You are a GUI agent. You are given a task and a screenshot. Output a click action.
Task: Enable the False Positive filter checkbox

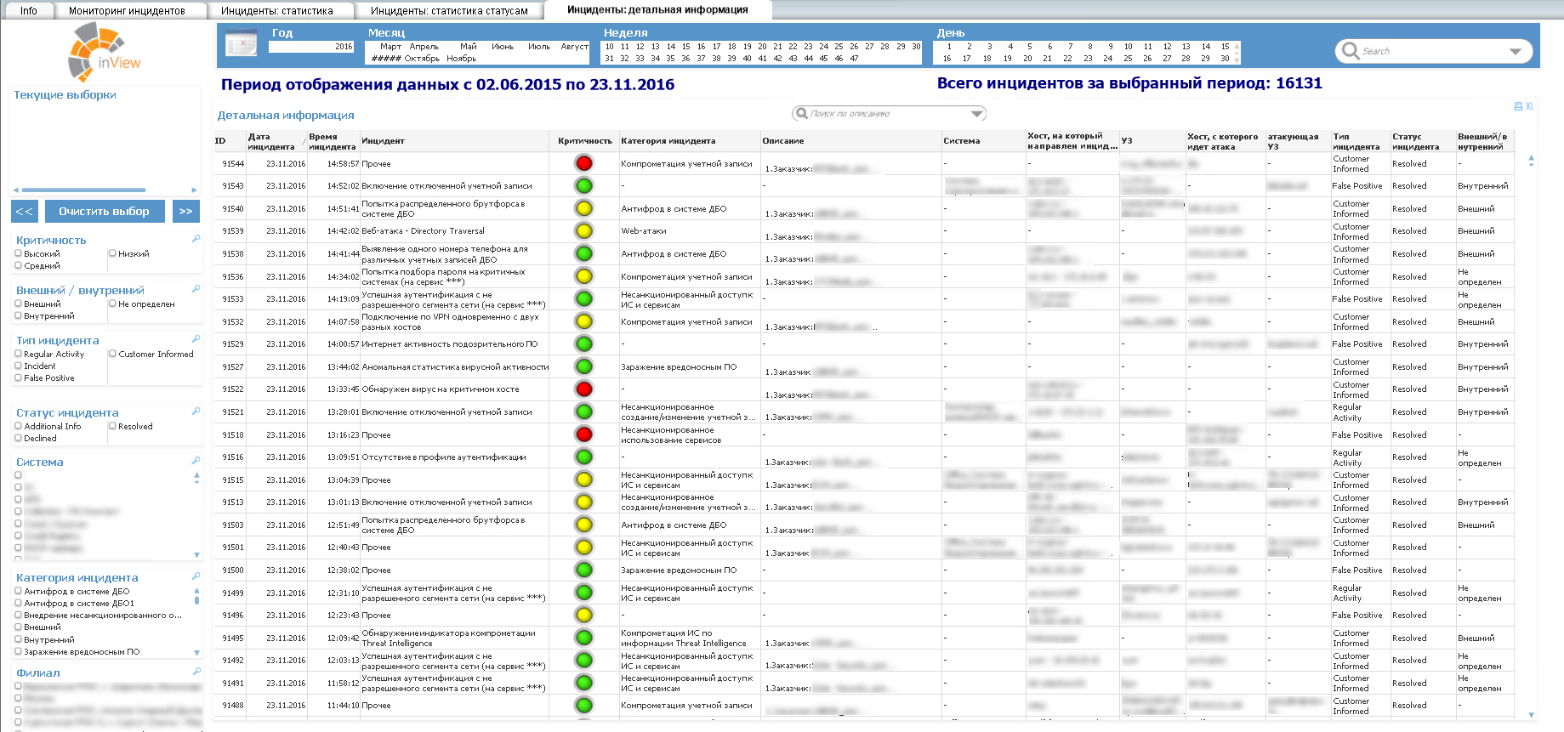tap(18, 377)
